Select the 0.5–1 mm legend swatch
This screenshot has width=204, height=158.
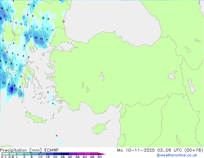click(13, 154)
